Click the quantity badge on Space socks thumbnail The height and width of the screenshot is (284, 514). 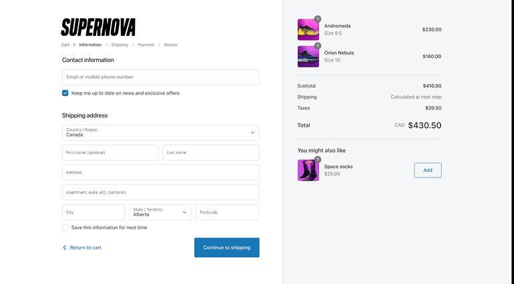point(317,159)
